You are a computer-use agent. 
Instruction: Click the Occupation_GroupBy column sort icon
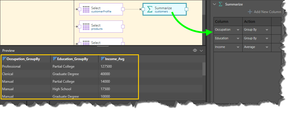click(x=4, y=59)
